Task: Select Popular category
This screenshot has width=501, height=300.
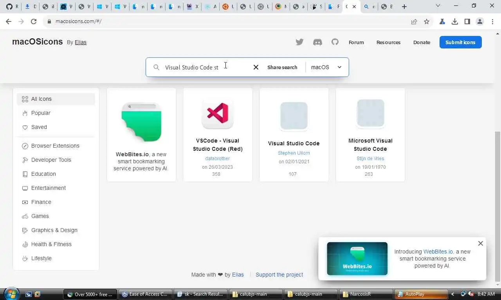Action: click(56, 113)
